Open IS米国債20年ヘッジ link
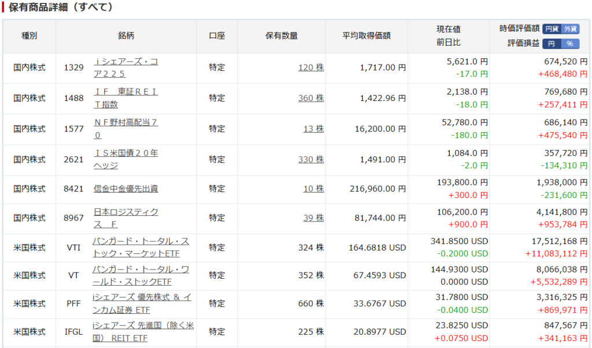The image size is (592, 348). [125, 159]
